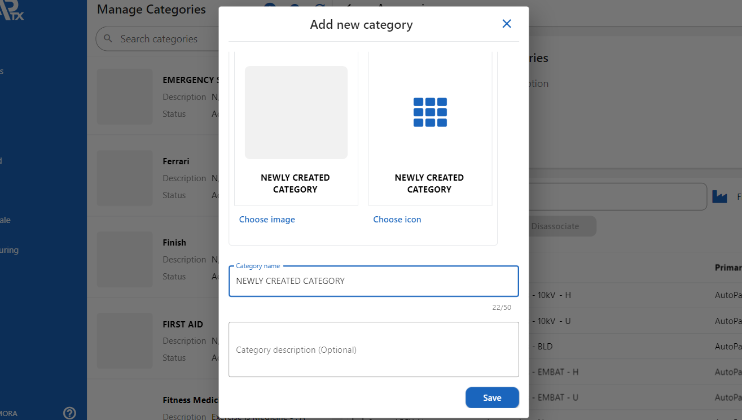Click the Category description optional field
742x420 pixels.
(x=373, y=349)
